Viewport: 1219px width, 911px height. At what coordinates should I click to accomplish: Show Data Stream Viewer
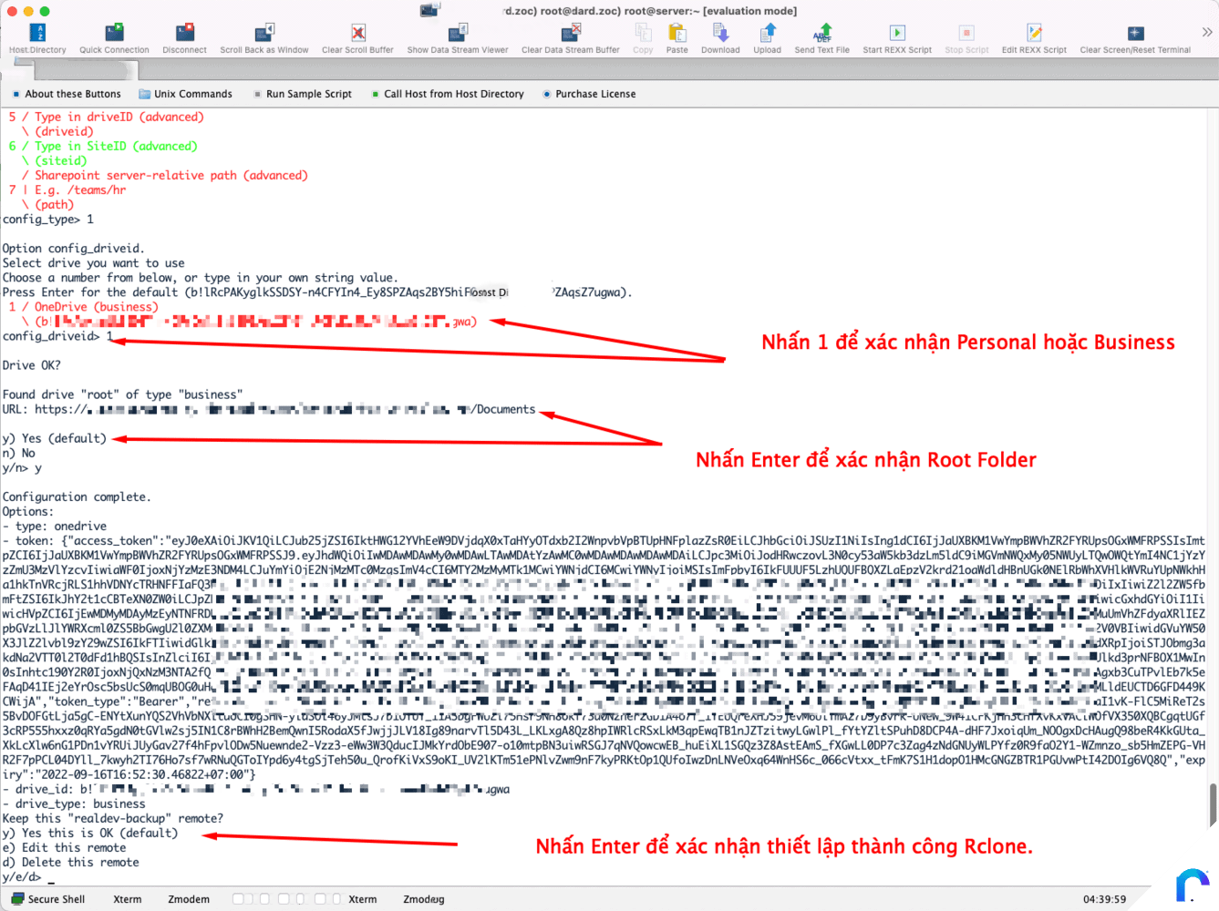(457, 38)
